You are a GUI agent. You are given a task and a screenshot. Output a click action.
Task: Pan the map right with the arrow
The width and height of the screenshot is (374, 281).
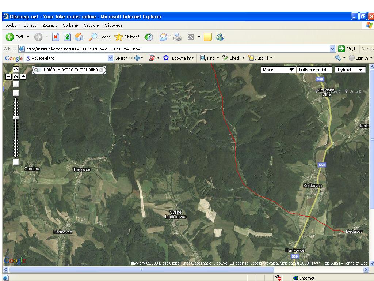pos(23,76)
